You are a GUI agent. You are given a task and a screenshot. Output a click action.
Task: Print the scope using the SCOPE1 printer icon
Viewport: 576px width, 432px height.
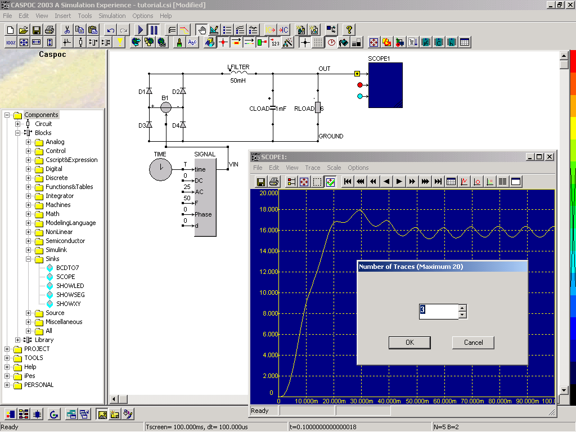tap(274, 182)
